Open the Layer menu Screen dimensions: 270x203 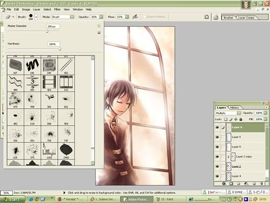click(x=37, y=9)
